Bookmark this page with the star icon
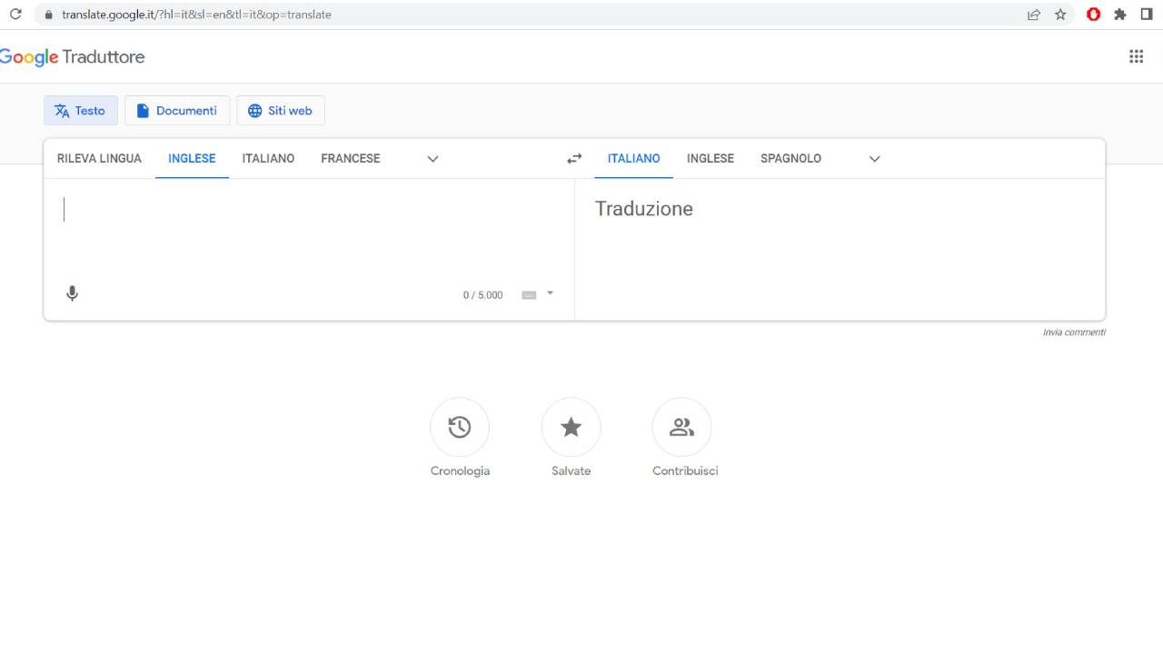 (1060, 15)
